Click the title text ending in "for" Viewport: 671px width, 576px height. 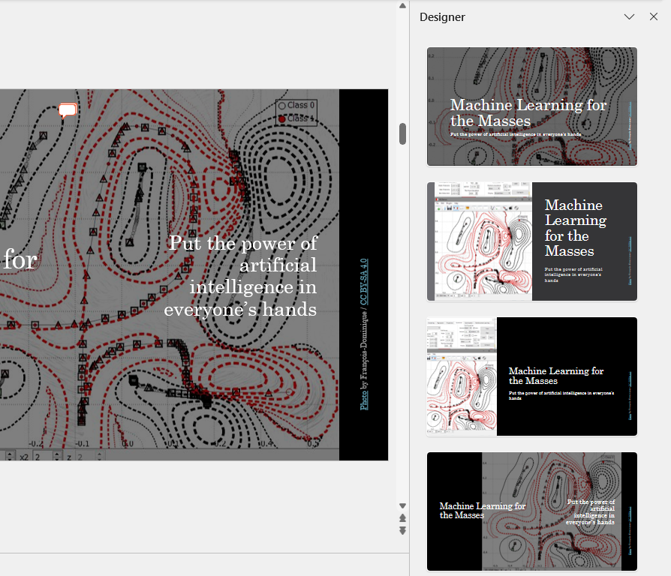click(x=20, y=260)
